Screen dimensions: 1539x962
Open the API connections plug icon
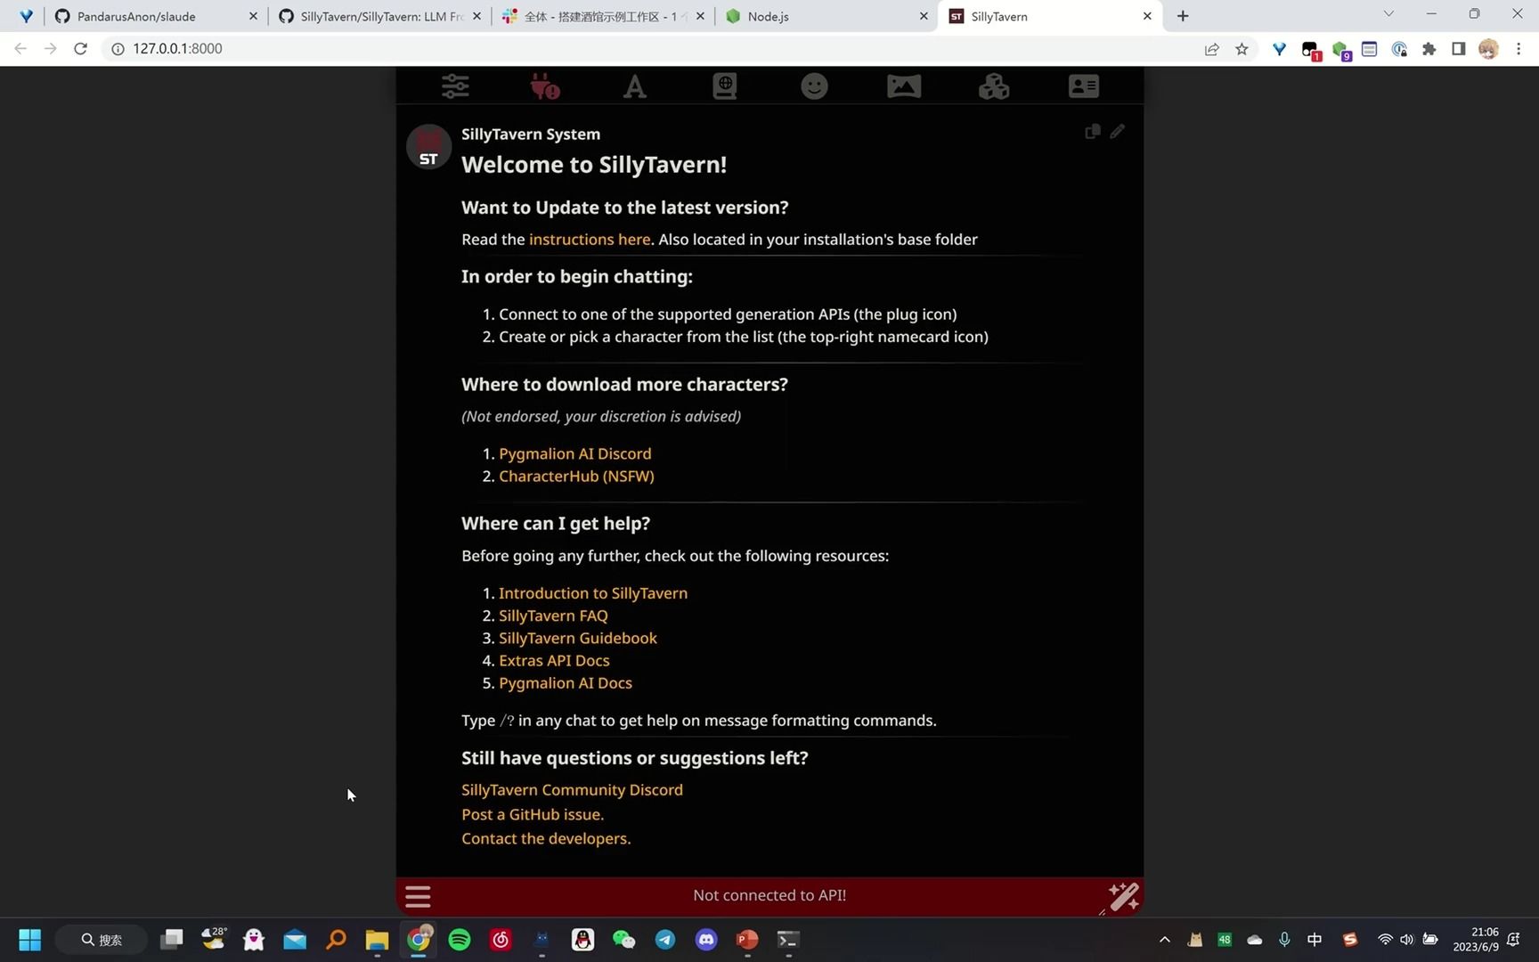545,86
